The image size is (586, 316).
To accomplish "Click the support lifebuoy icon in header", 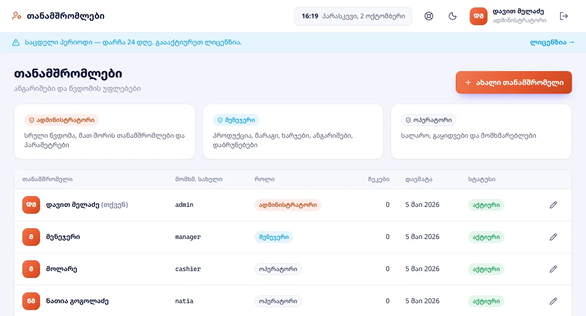I will (429, 16).
